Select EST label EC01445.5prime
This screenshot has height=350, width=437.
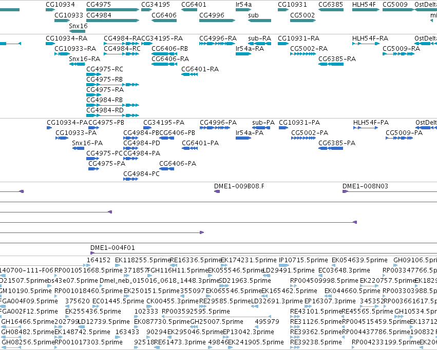[119, 301]
